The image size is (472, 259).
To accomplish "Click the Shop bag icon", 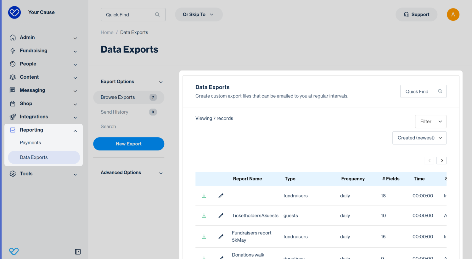I will tap(13, 104).
